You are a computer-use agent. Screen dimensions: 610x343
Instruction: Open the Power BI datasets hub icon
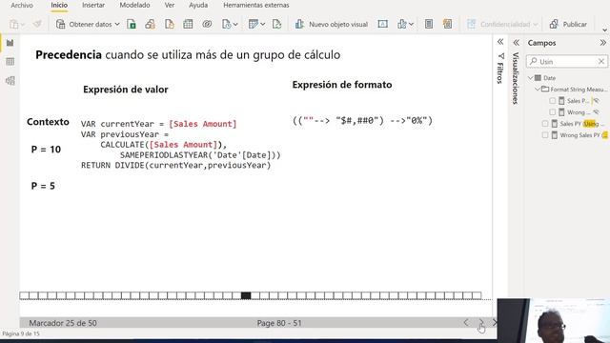151,24
